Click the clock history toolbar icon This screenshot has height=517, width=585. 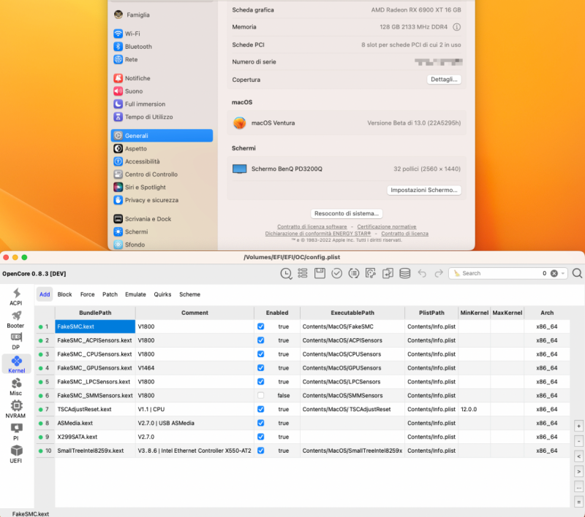click(286, 273)
